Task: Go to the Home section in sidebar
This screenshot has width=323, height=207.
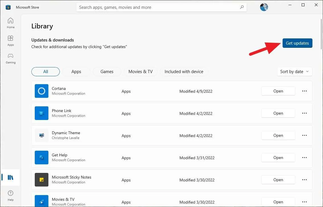Action: click(x=11, y=23)
